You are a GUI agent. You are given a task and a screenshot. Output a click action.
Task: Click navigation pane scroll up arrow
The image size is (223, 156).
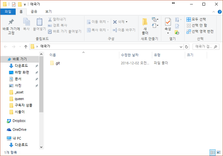(41, 54)
